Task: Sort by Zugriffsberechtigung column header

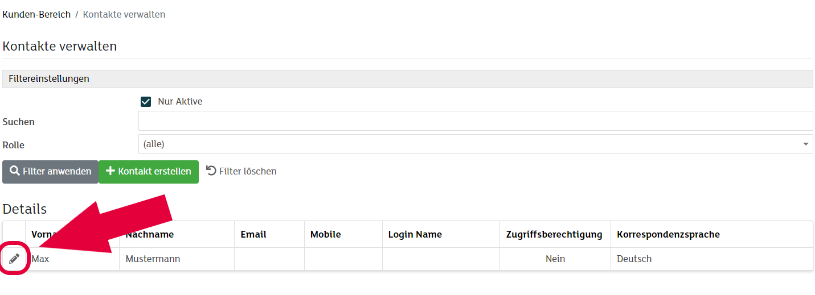Action: coord(554,234)
